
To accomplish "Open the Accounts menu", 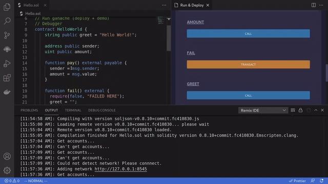I will (x=7, y=156).
